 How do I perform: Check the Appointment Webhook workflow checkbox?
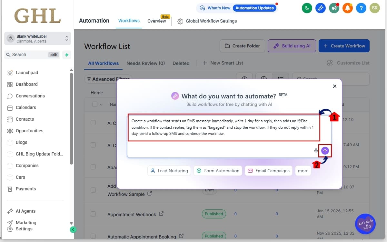[93, 214]
